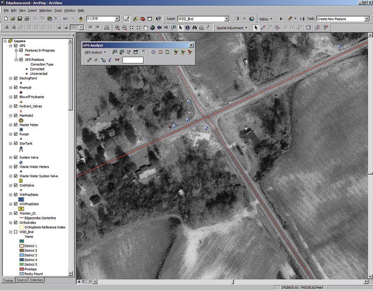The height and width of the screenshot is (291, 373).
Task: Close the table of contents panel
Action: 73,35
